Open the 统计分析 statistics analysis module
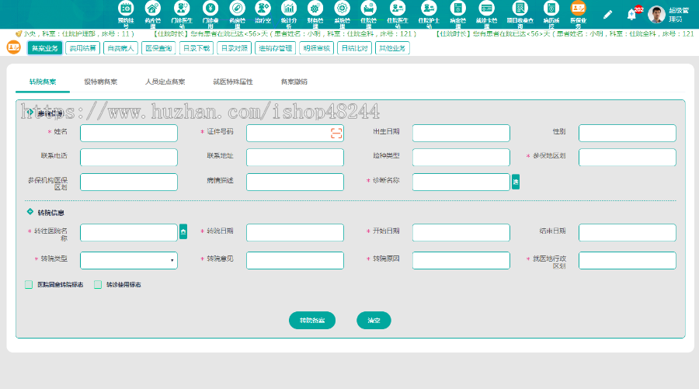Image resolution: width=699 pixels, height=389 pixels. pos(289,14)
